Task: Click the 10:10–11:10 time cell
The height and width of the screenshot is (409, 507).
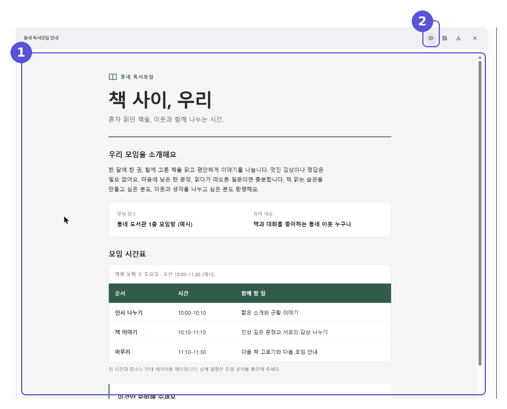Action: pos(192,333)
